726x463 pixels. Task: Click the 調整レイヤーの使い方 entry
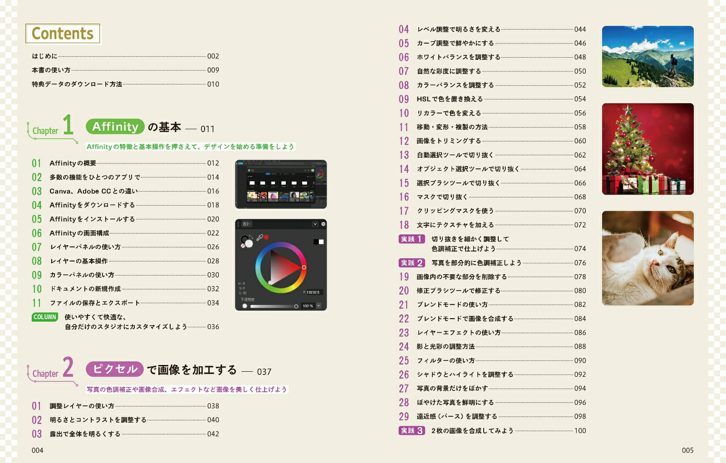[125, 406]
